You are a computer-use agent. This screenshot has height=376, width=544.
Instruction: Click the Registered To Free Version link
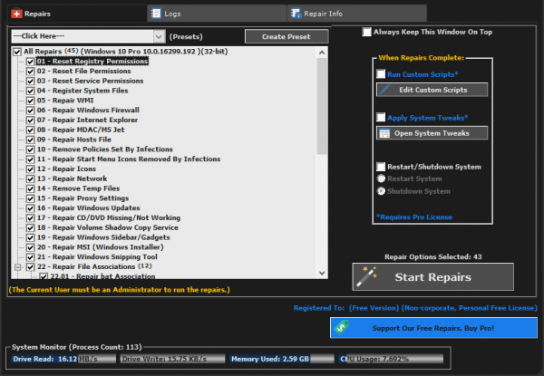coord(415,308)
